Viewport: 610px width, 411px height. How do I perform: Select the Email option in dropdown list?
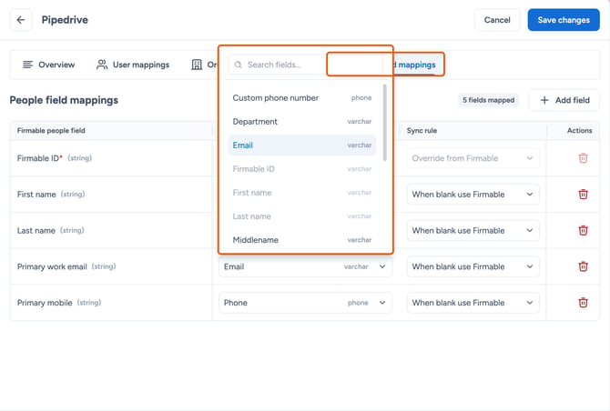tap(302, 145)
